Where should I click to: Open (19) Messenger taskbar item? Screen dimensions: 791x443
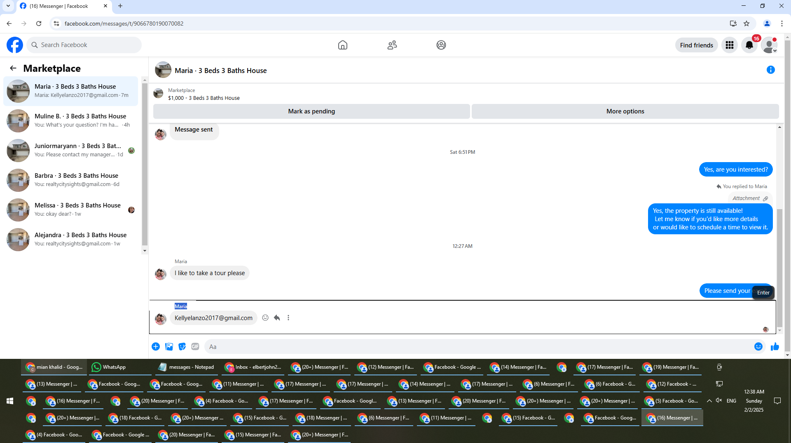coord(671,367)
